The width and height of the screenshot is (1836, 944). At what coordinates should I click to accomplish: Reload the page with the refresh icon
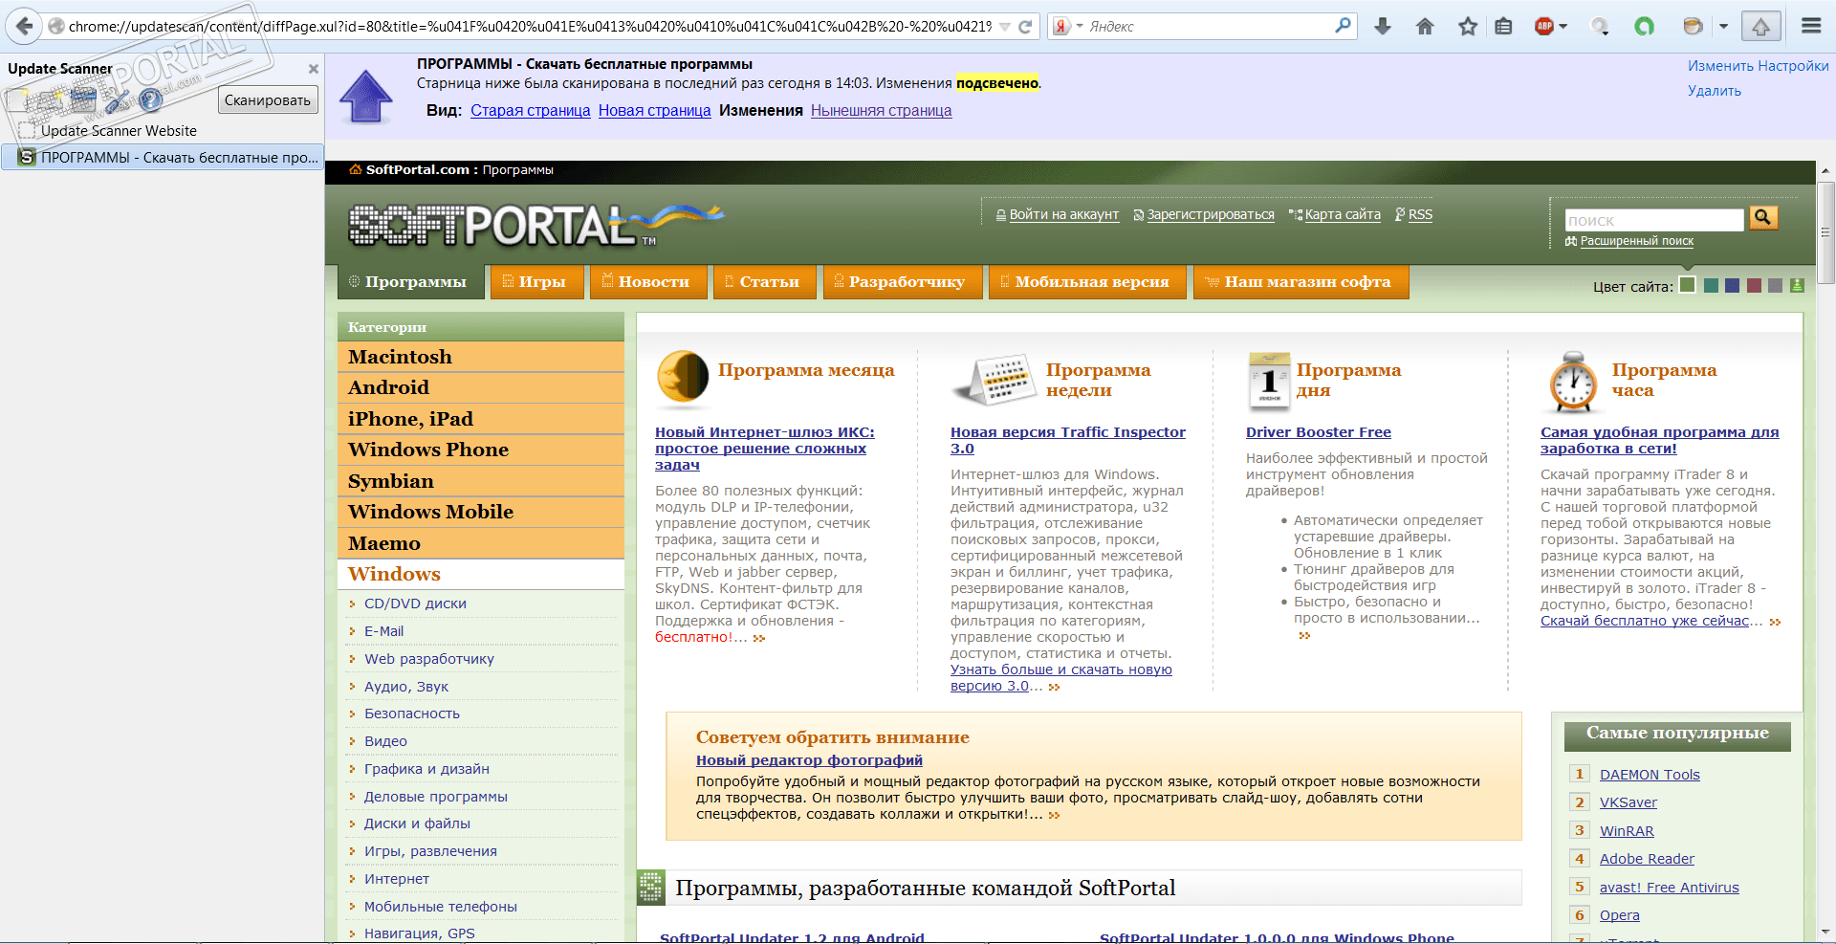point(1025,27)
